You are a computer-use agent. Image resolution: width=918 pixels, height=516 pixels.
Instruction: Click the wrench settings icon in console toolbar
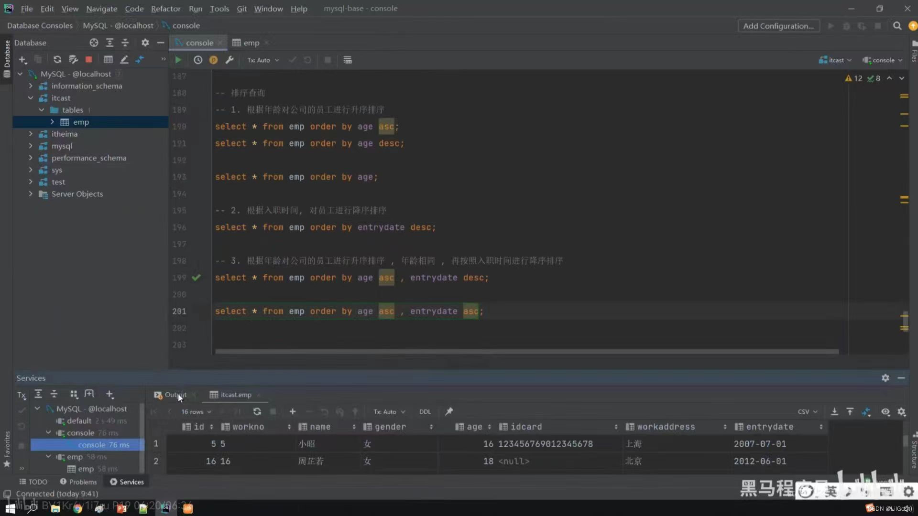[x=229, y=60]
